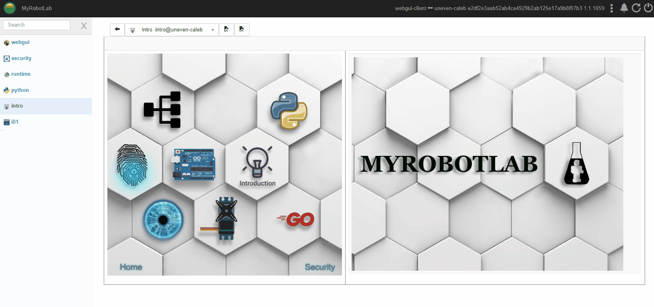Click the servo motor icon
The image size is (654, 307).
(225, 219)
